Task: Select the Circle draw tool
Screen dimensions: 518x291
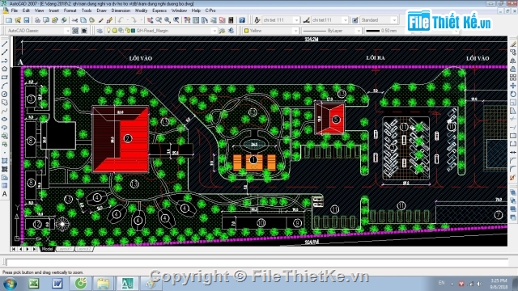Action: pos(5,94)
